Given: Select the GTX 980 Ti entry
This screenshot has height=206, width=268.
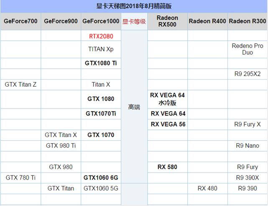Looking at the screenshot, I should (61, 146).
